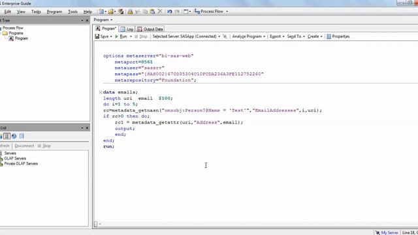
Task: Open the New item dropdown arrow
Action: (x=106, y=12)
